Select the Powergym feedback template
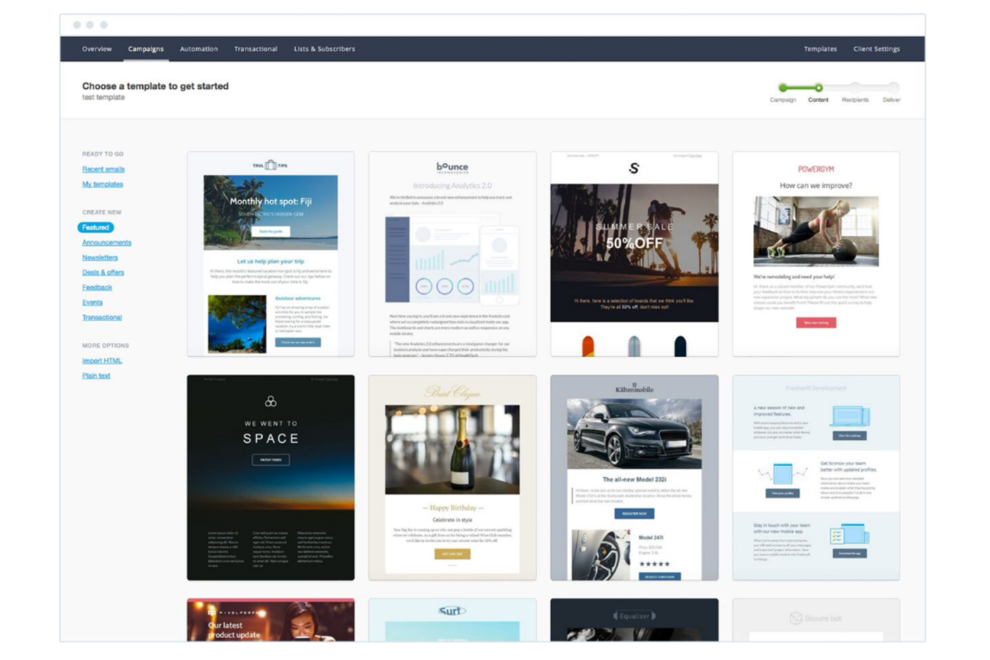Viewport: 990px width, 660px height. point(816,254)
